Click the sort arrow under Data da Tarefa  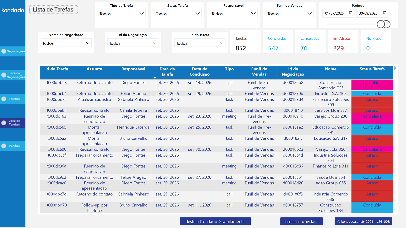click(x=155, y=78)
